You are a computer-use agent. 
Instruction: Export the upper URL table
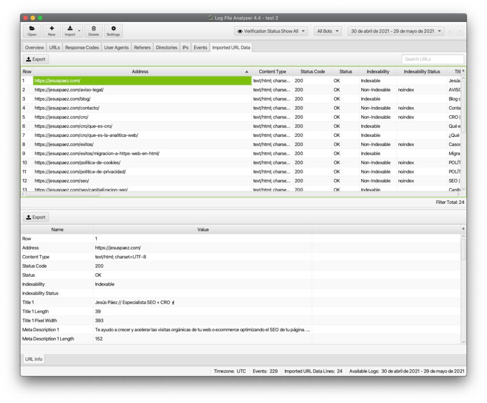click(x=36, y=59)
